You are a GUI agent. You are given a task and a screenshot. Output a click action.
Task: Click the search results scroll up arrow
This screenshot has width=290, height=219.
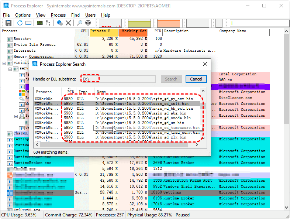click(x=203, y=91)
